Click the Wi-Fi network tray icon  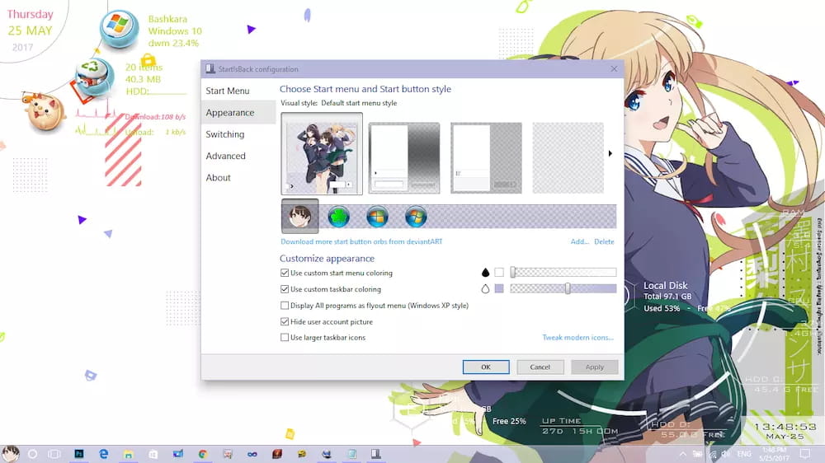point(713,454)
